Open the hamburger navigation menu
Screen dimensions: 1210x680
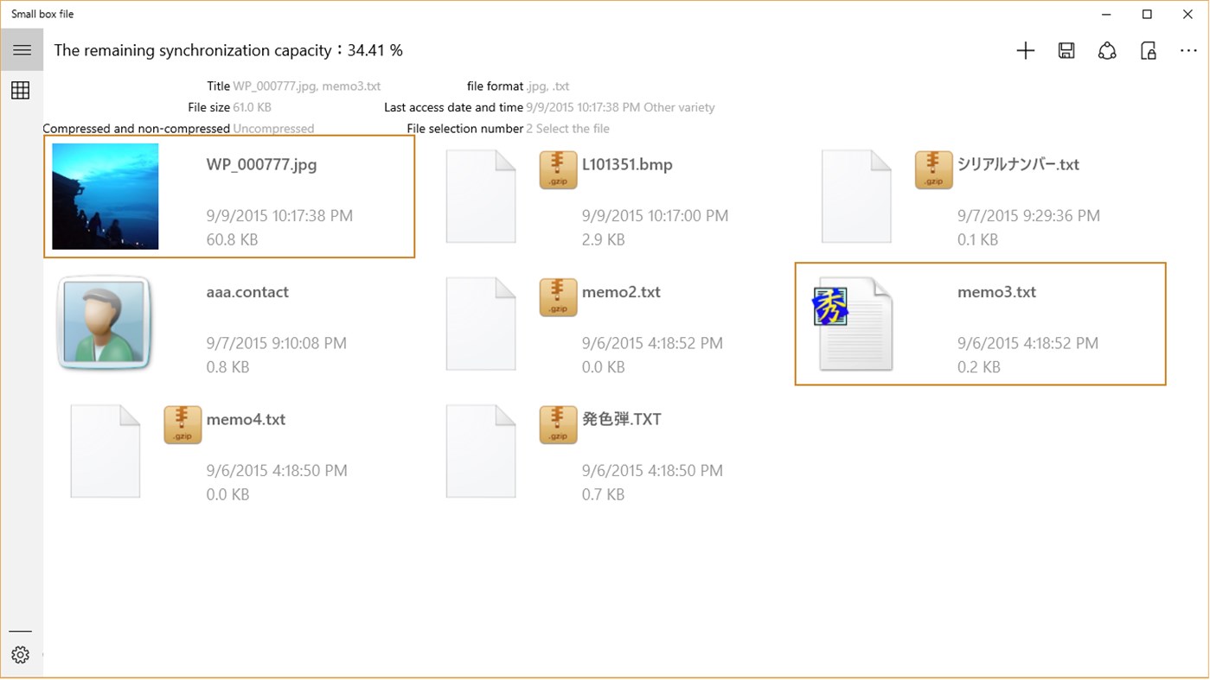22,49
